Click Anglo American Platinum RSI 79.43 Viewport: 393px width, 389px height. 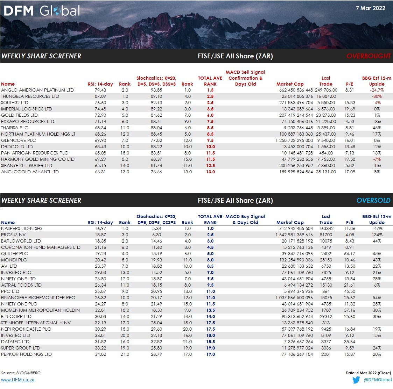(x=100, y=90)
